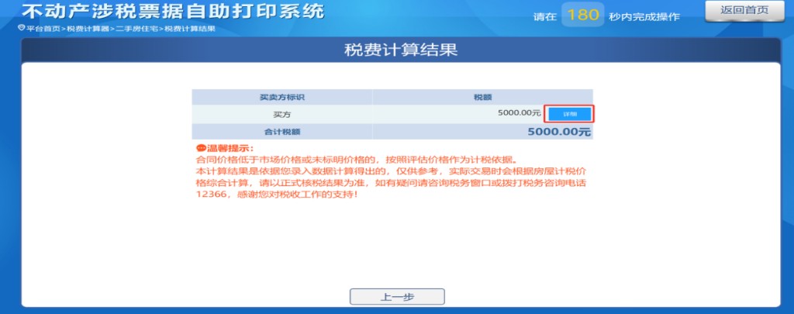Click the 12366 hotline number in the notice
794x314 pixels.
[211, 194]
